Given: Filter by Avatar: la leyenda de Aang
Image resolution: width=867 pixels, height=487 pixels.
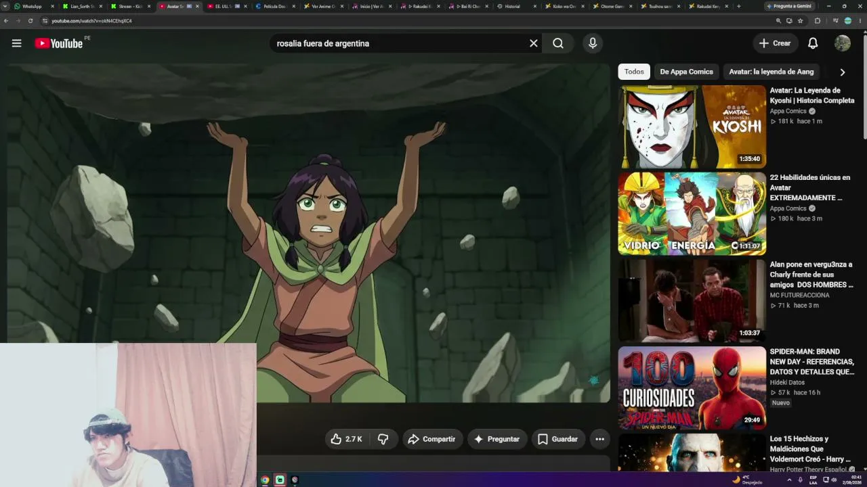Looking at the screenshot, I should click(771, 72).
